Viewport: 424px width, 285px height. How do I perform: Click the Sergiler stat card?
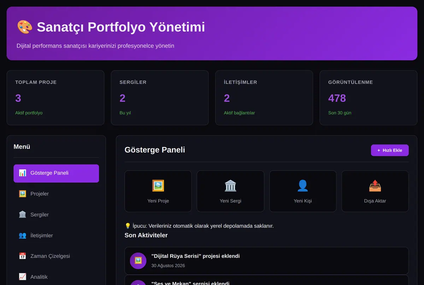160,98
